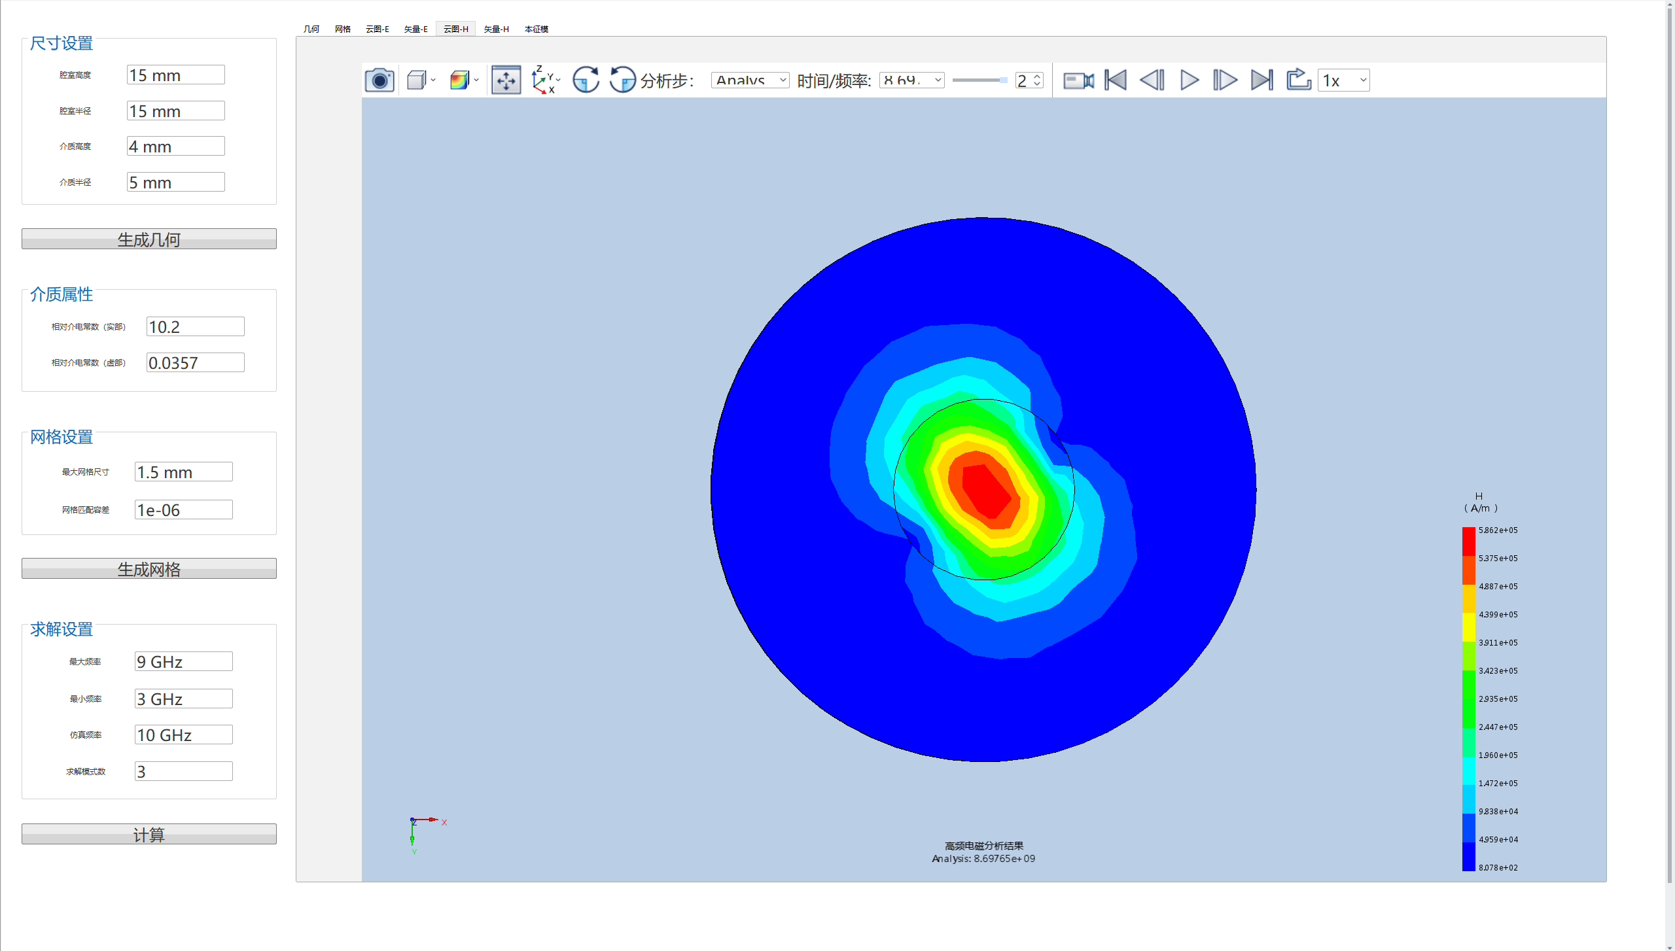Edit the relative permittivity real part 10.2
1675x951 pixels.
click(196, 326)
